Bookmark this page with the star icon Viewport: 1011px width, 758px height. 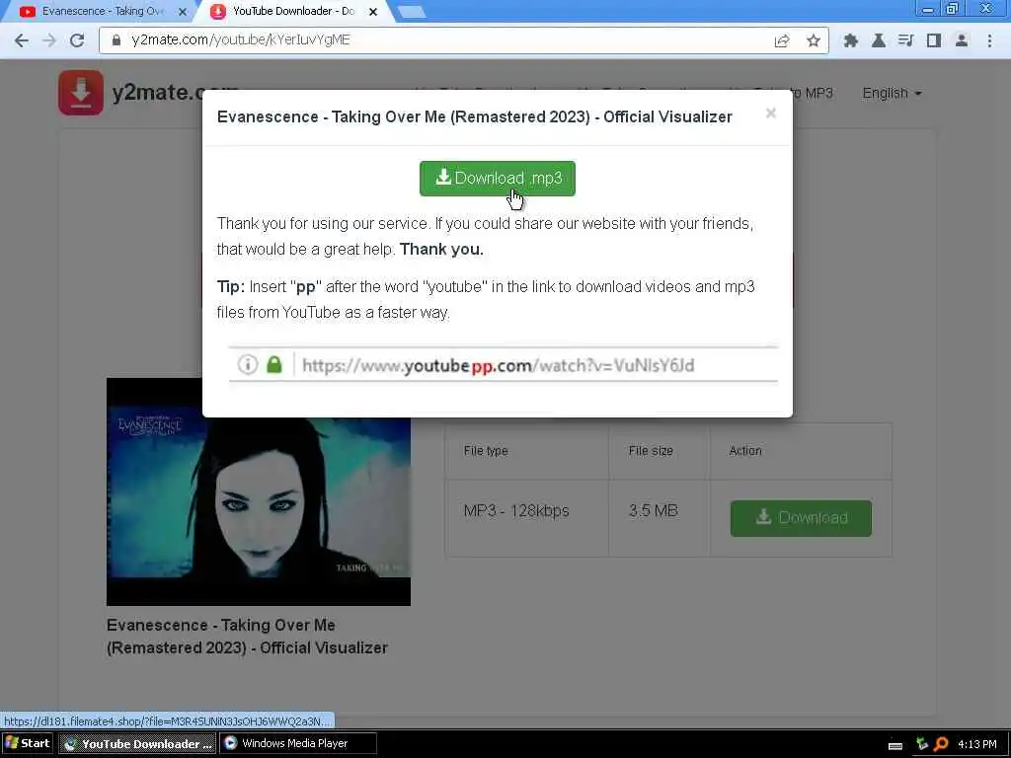814,40
